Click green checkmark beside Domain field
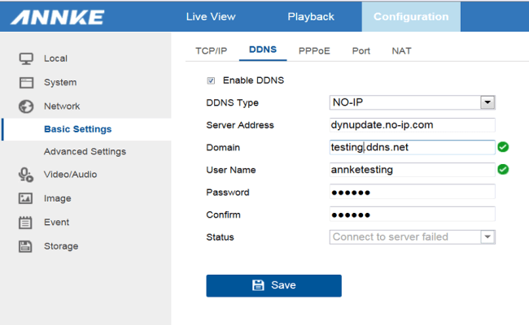Image resolution: width=529 pixels, height=325 pixels. [503, 147]
